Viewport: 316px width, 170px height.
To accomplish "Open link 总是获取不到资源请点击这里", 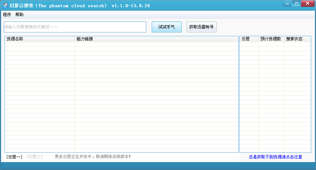I will tap(275, 157).
